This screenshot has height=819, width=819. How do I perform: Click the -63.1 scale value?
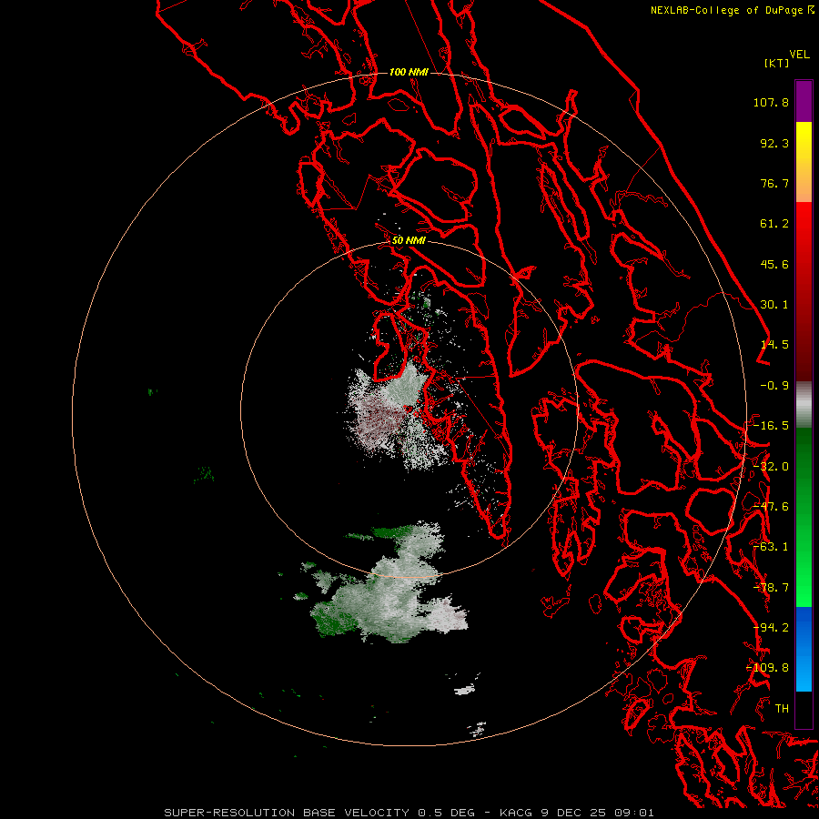click(771, 547)
